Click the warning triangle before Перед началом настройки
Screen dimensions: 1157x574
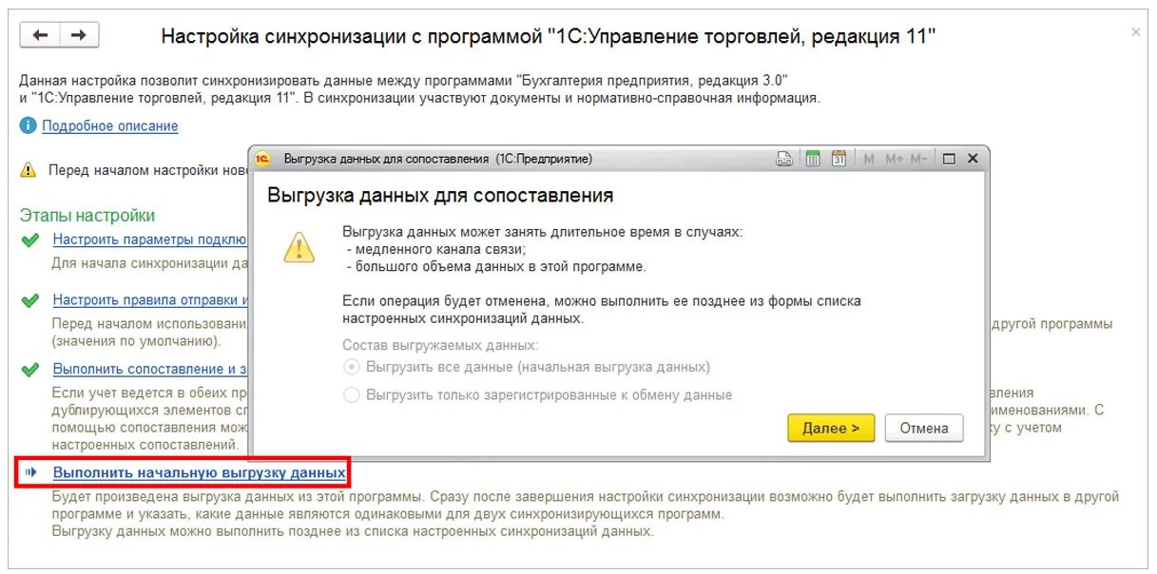pos(29,170)
